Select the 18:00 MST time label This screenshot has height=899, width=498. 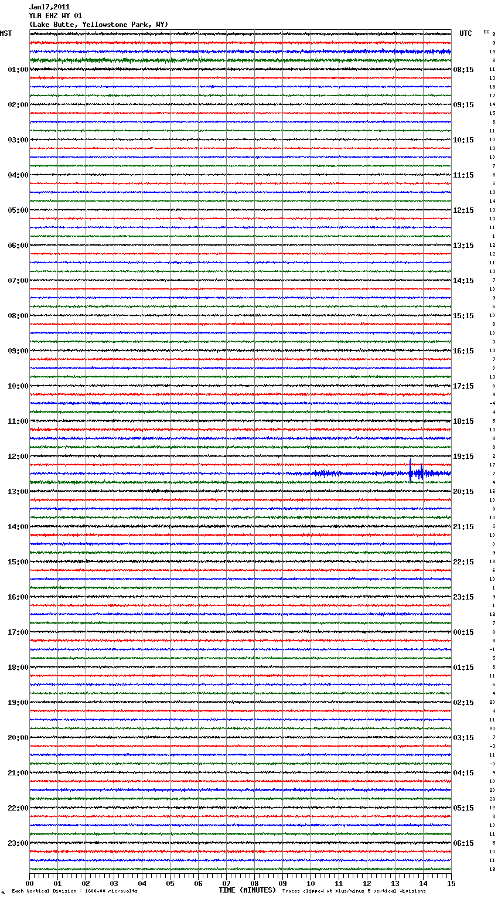tap(18, 668)
